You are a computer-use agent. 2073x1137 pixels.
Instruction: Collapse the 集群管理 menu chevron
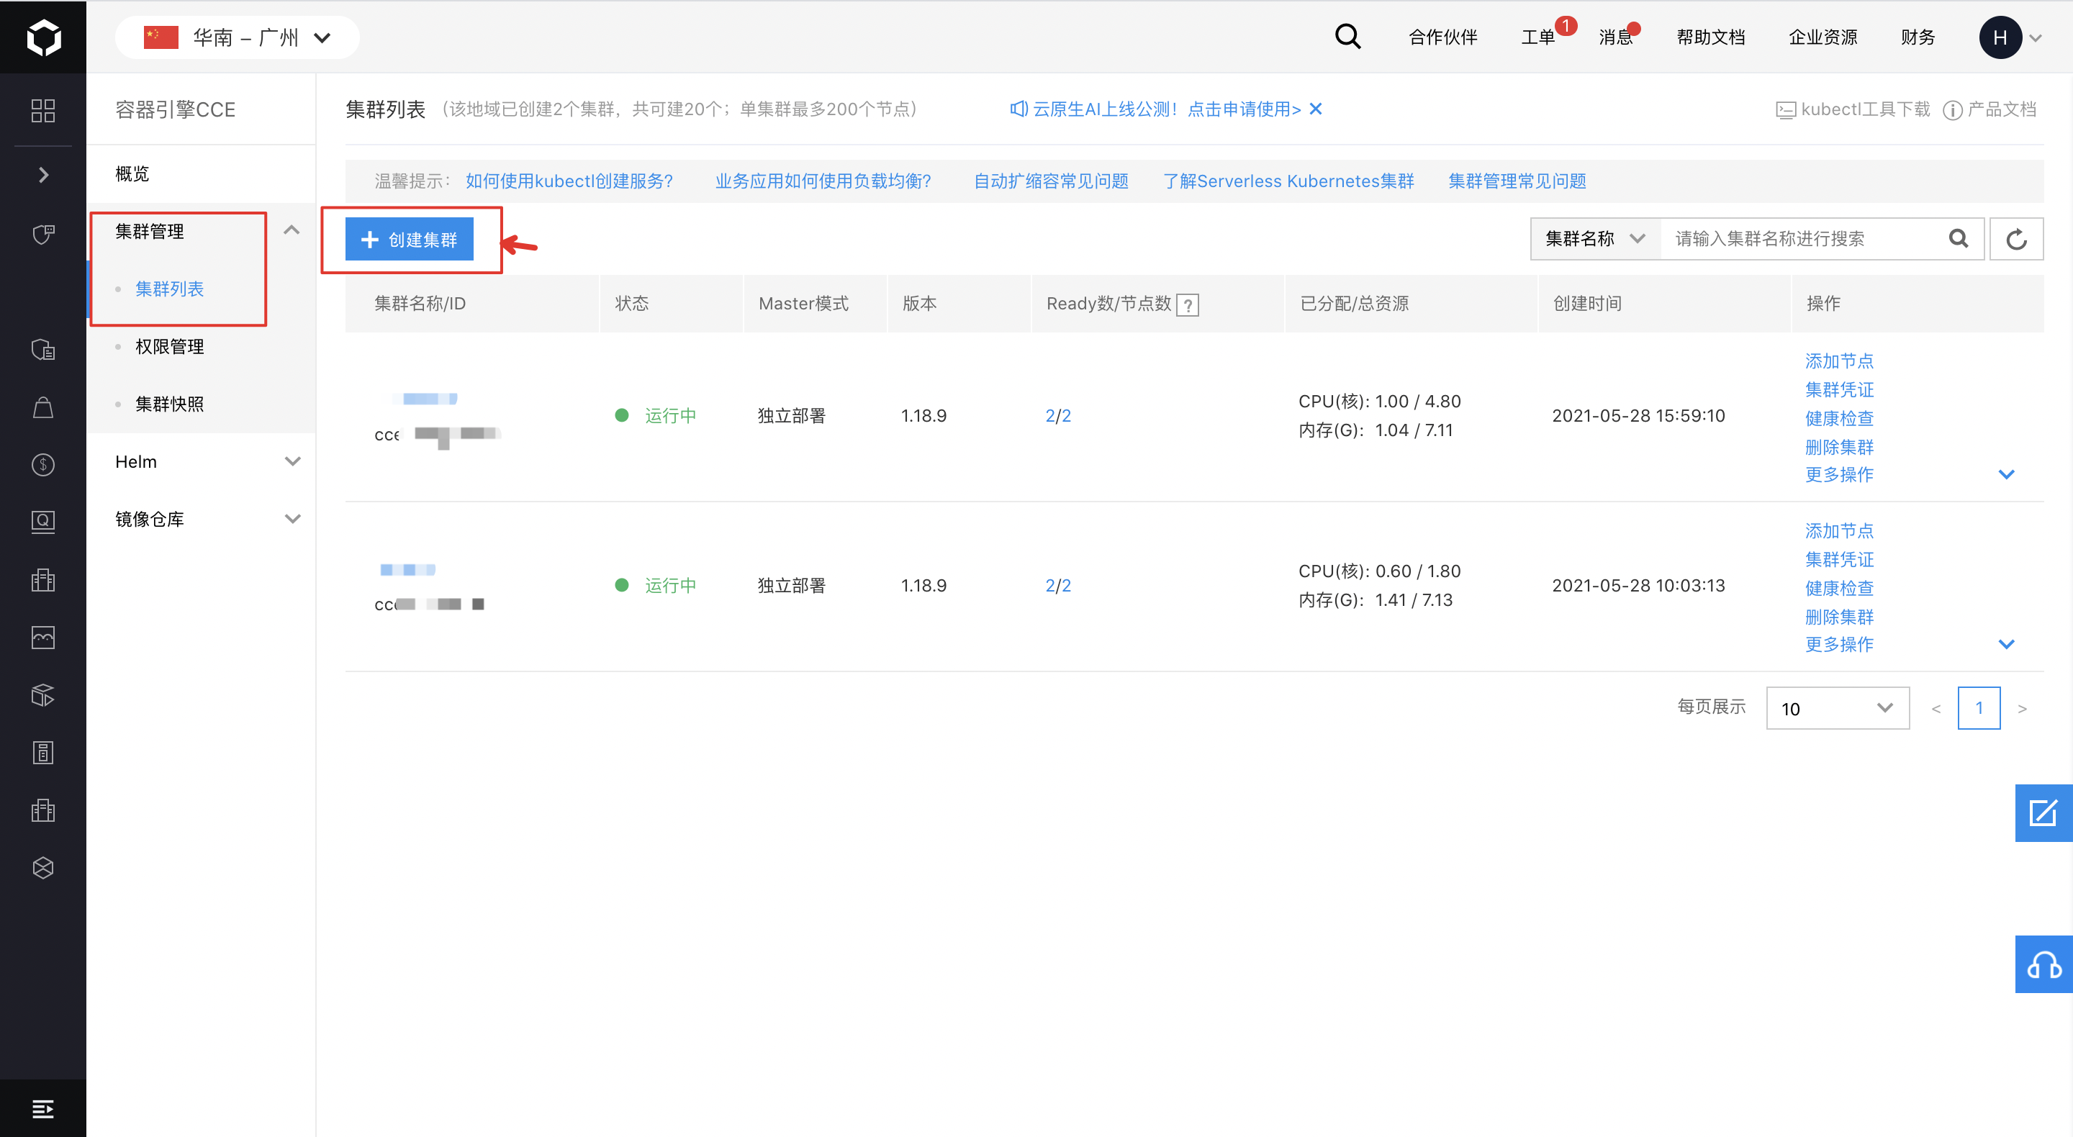click(292, 231)
